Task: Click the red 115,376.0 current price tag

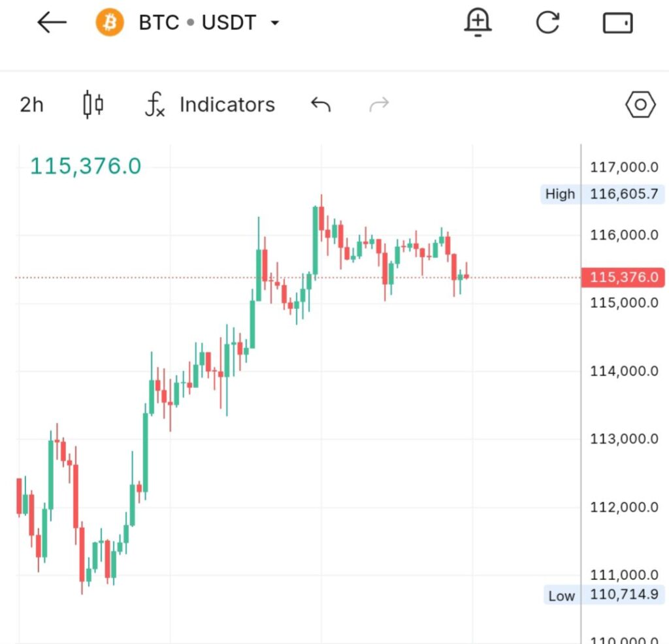Action: pos(623,278)
